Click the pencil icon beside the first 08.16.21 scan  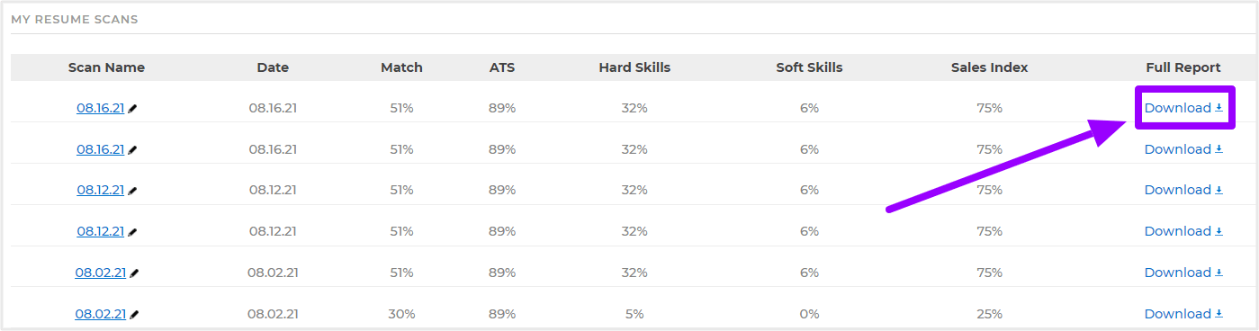coord(133,109)
